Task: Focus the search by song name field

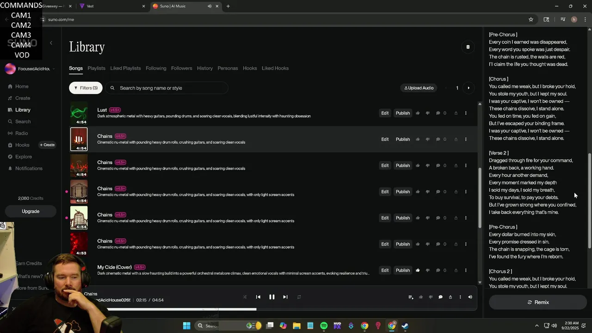Action: pyautogui.click(x=167, y=88)
